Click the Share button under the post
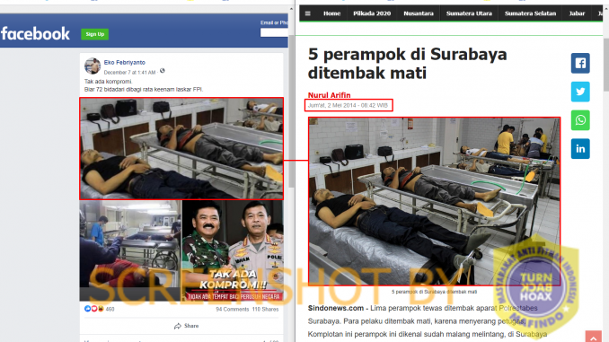 [187, 326]
